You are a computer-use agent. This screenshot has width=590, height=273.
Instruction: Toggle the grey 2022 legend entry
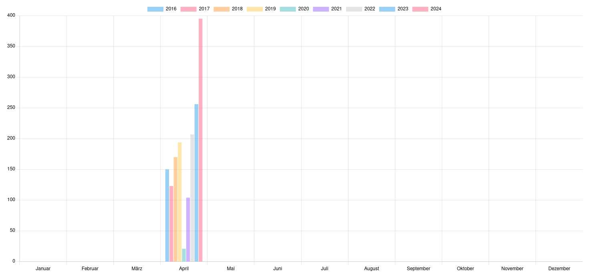coord(360,9)
